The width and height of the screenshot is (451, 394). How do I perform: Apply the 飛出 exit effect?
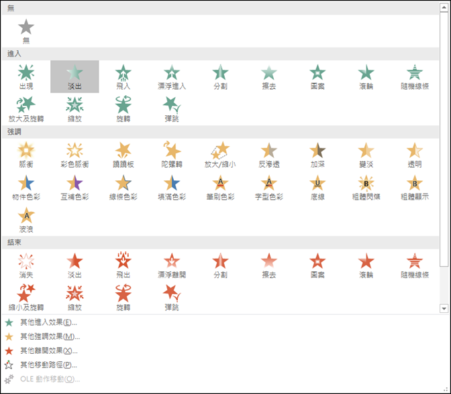pos(123,265)
